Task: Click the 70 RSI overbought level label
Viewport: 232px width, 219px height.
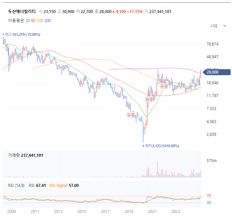Action: 209,196
